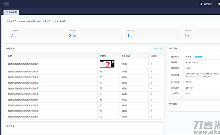Screen dimensions: 220x135
Task: Open the article title in the thumbnail row
Action: (24, 64)
